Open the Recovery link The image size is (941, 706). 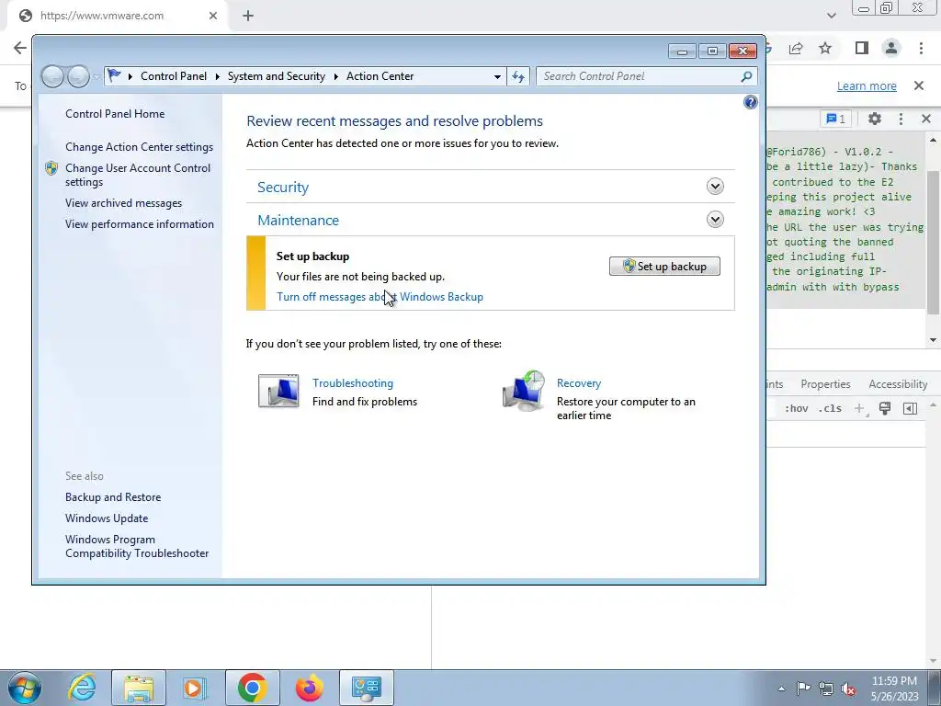[579, 383]
